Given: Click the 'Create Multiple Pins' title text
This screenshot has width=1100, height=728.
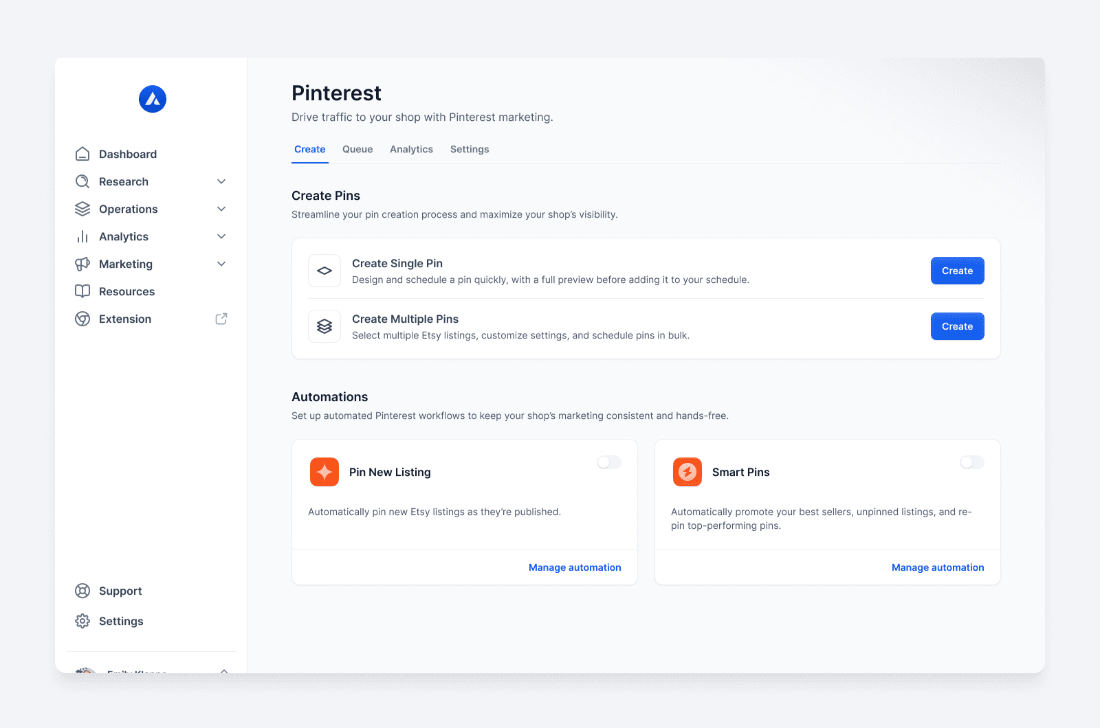Looking at the screenshot, I should click(405, 319).
